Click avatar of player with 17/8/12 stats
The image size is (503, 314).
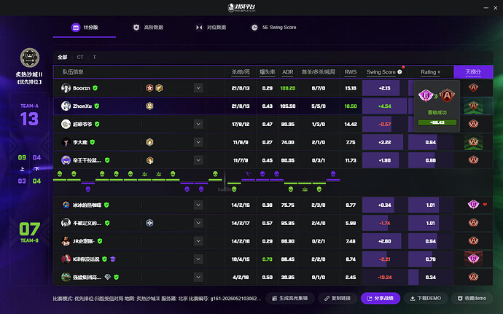[x=66, y=124]
